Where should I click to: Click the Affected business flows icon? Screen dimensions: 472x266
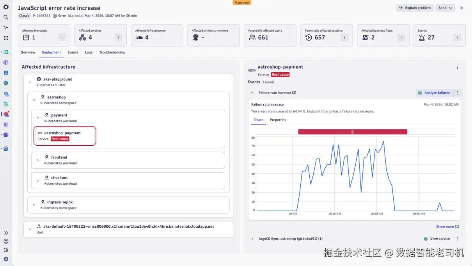(365, 37)
